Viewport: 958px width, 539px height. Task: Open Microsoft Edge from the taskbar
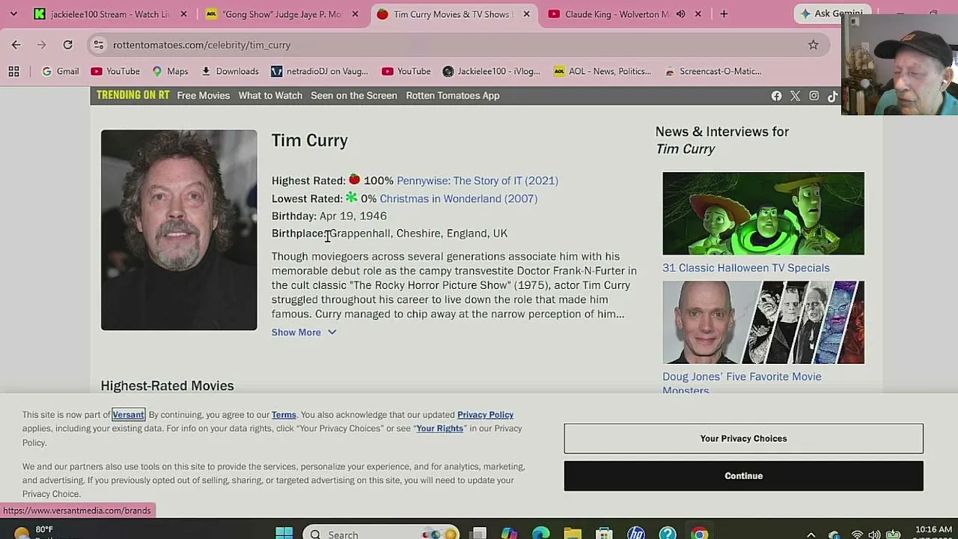click(540, 534)
